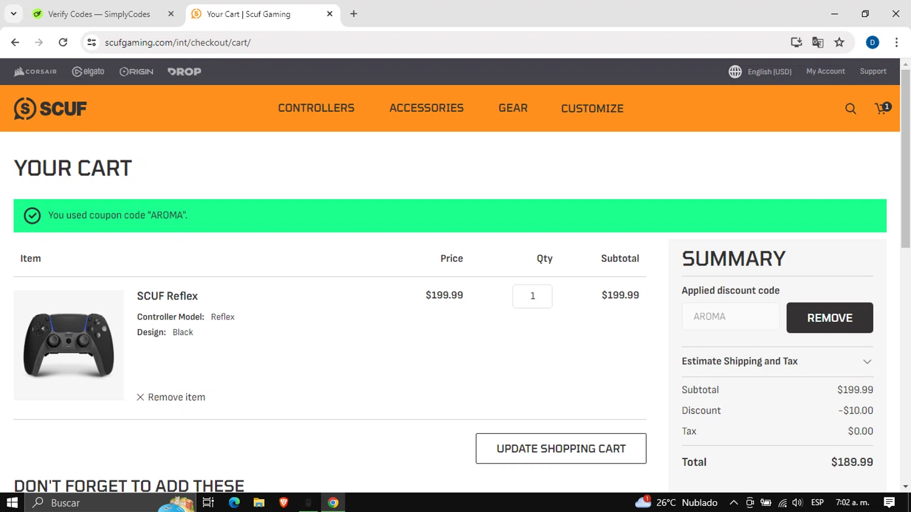
Task: View site information icon in address bar
Action: pos(92,42)
